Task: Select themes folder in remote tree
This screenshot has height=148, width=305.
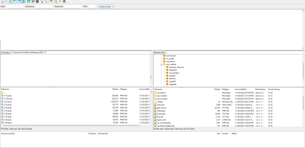Action: coord(172,79)
